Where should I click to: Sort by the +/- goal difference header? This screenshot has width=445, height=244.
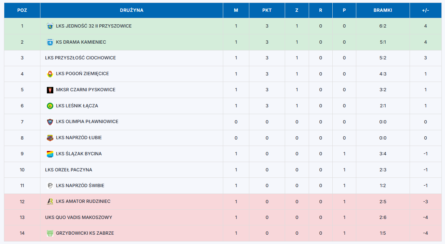pyautogui.click(x=426, y=10)
